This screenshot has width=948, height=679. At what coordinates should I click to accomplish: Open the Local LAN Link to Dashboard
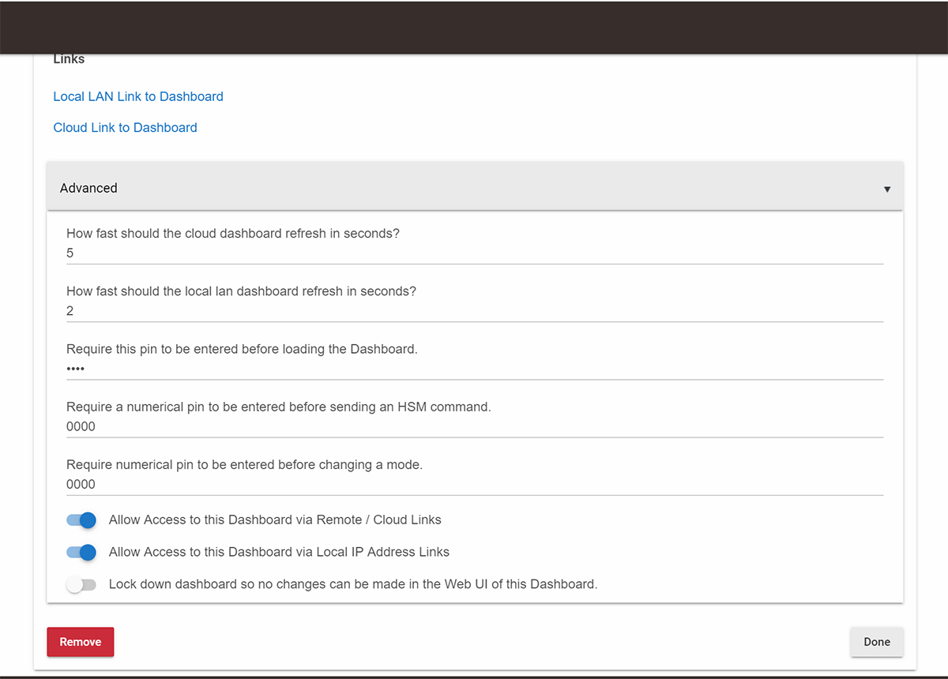[138, 96]
